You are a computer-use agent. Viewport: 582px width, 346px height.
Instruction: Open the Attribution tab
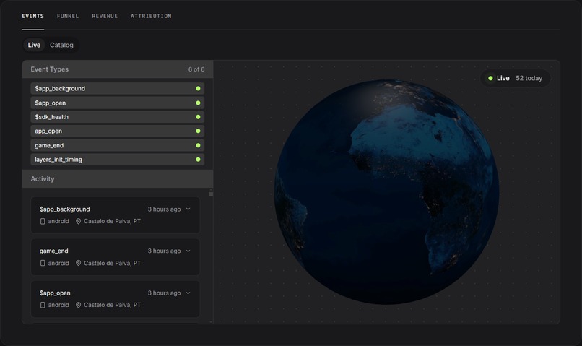[151, 16]
